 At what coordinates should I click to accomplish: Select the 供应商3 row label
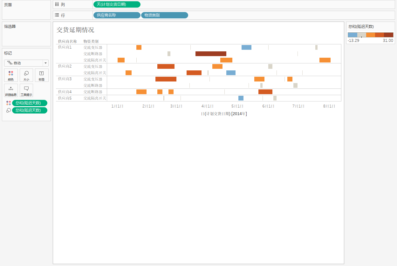(x=65, y=79)
